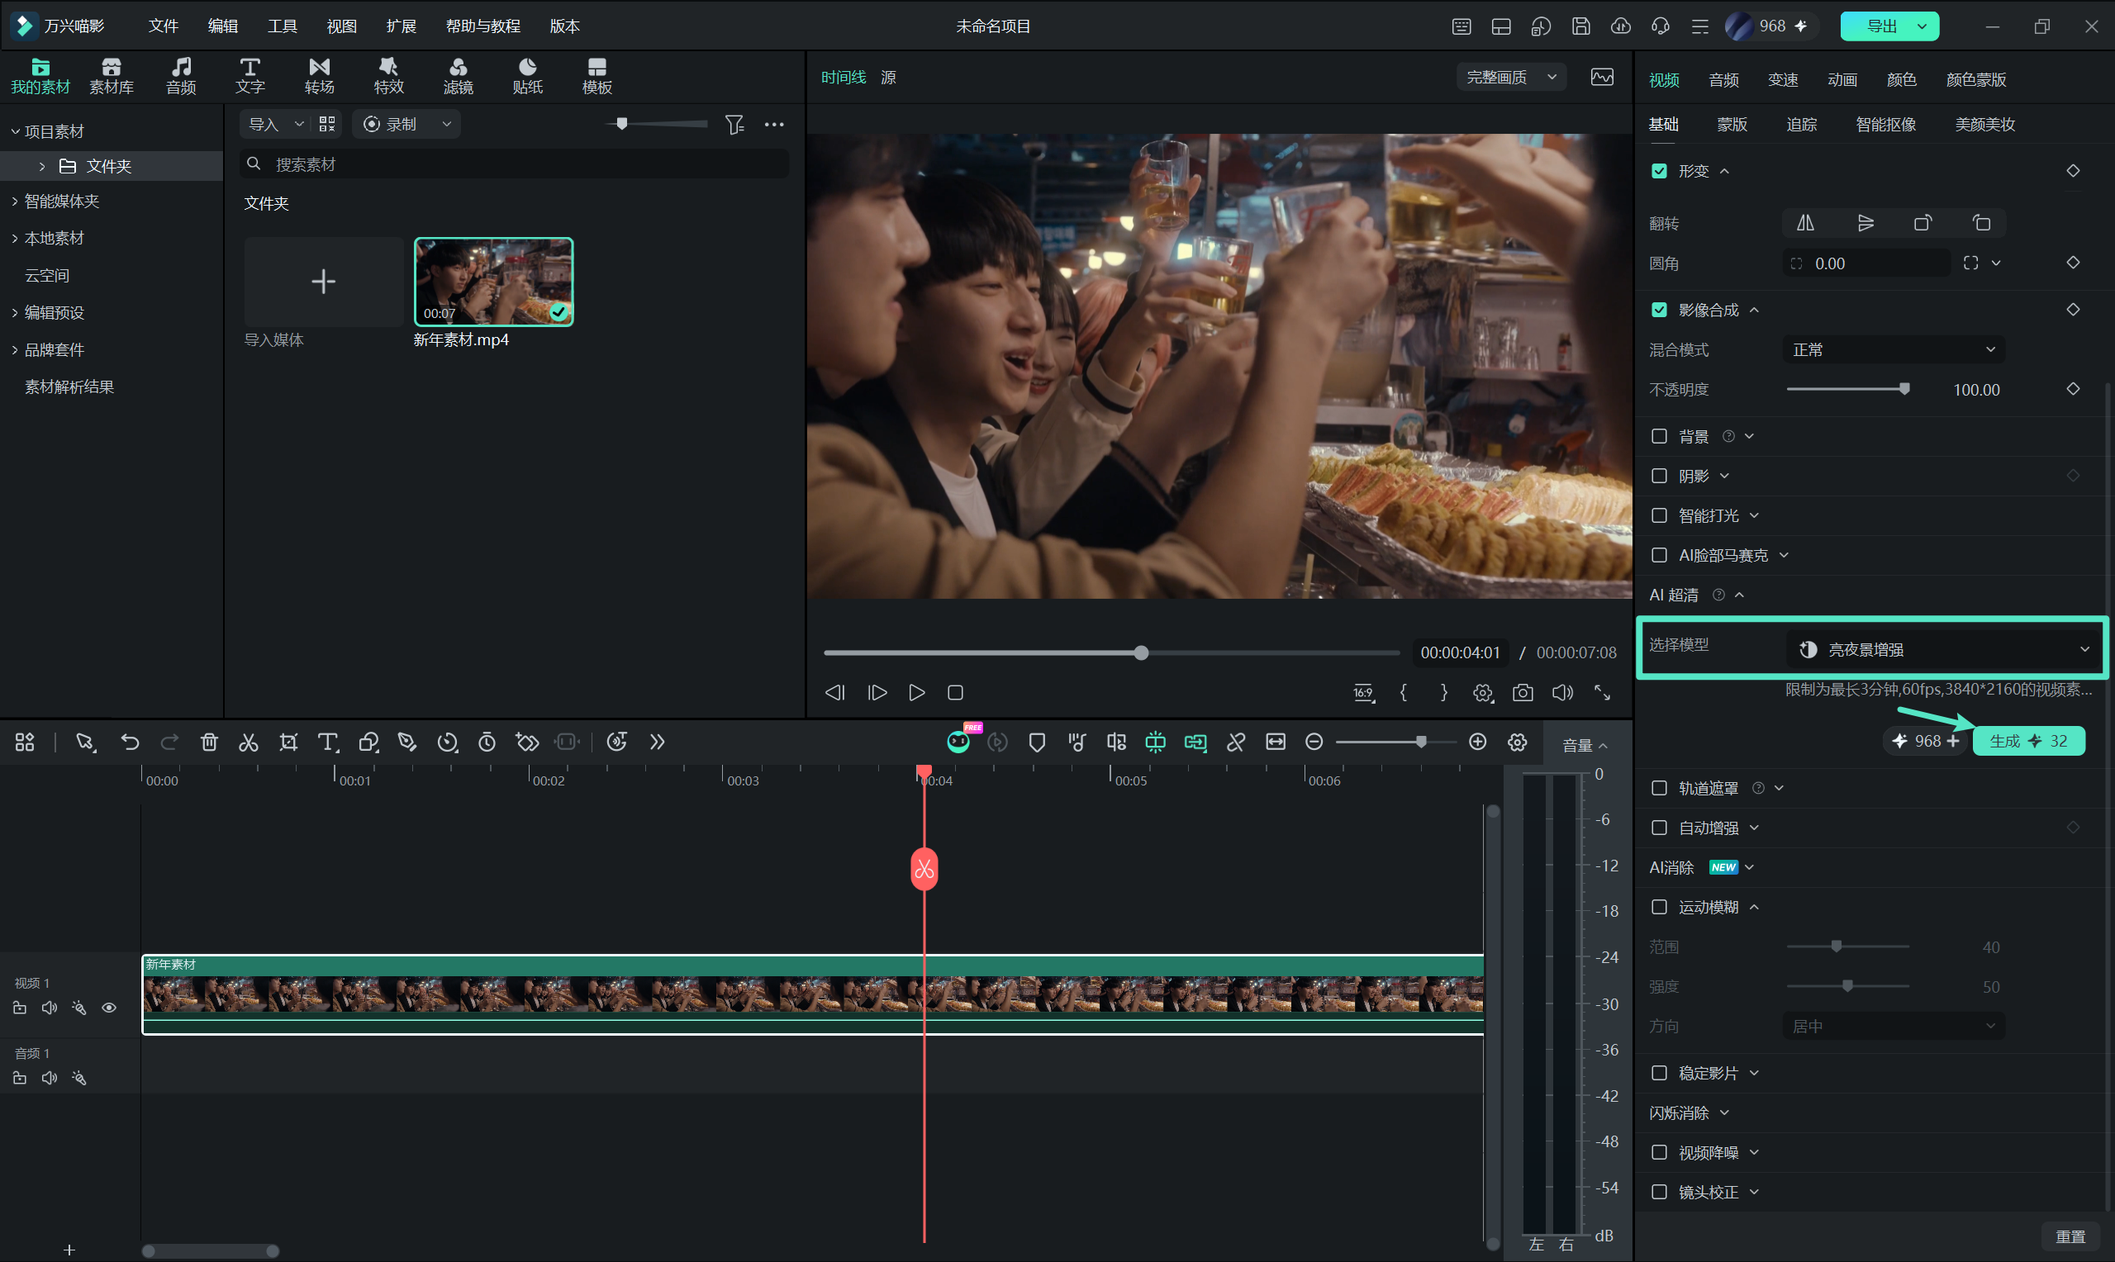Click the undo arrow in timeline toolbar
This screenshot has width=2115, height=1262.
[x=129, y=742]
